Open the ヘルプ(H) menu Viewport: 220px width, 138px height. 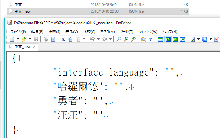point(170,32)
